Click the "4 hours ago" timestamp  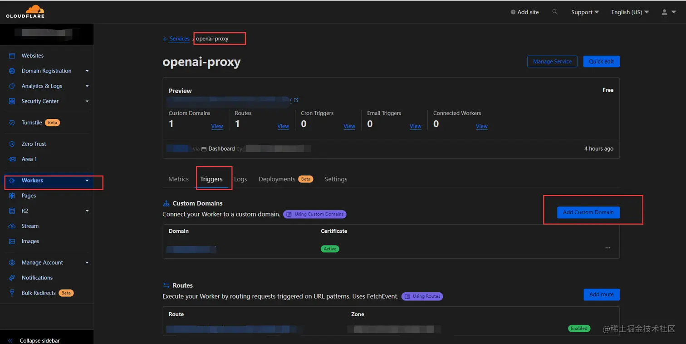(598, 149)
